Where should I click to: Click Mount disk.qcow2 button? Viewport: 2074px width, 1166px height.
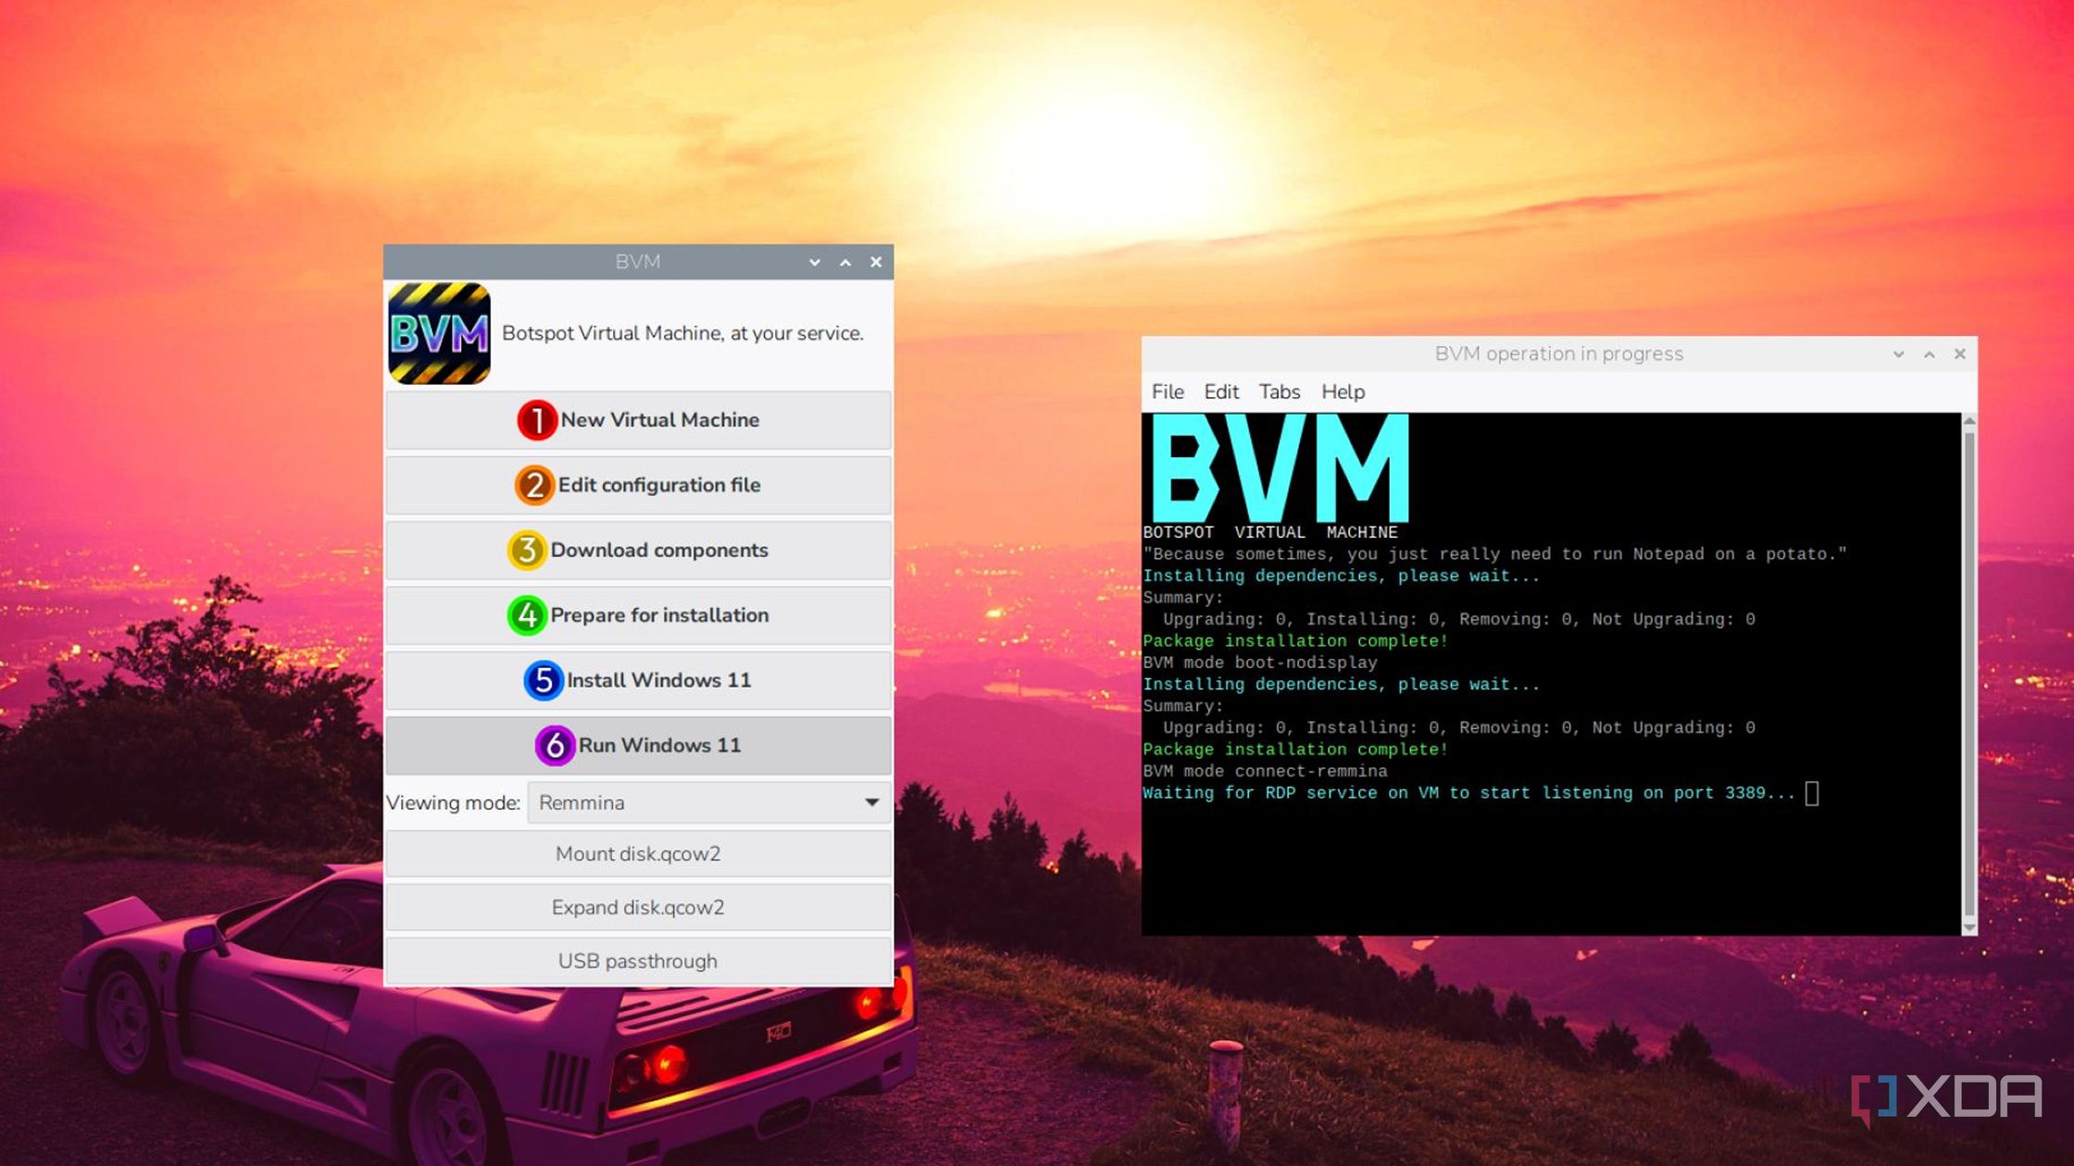(638, 853)
